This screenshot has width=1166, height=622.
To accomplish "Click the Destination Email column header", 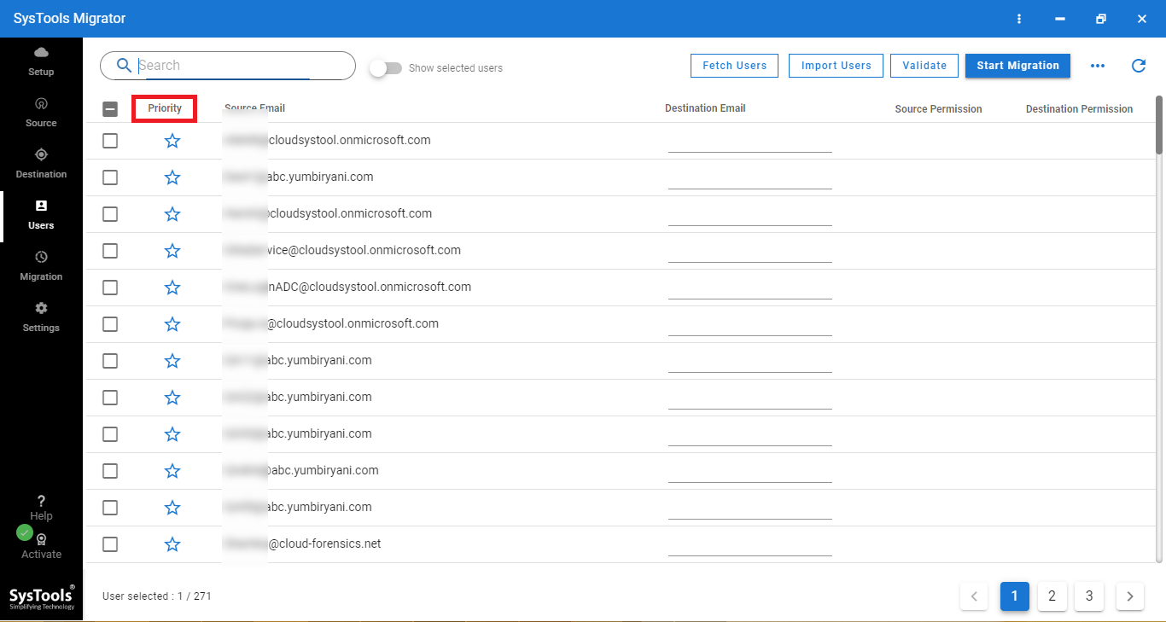I will 705,108.
